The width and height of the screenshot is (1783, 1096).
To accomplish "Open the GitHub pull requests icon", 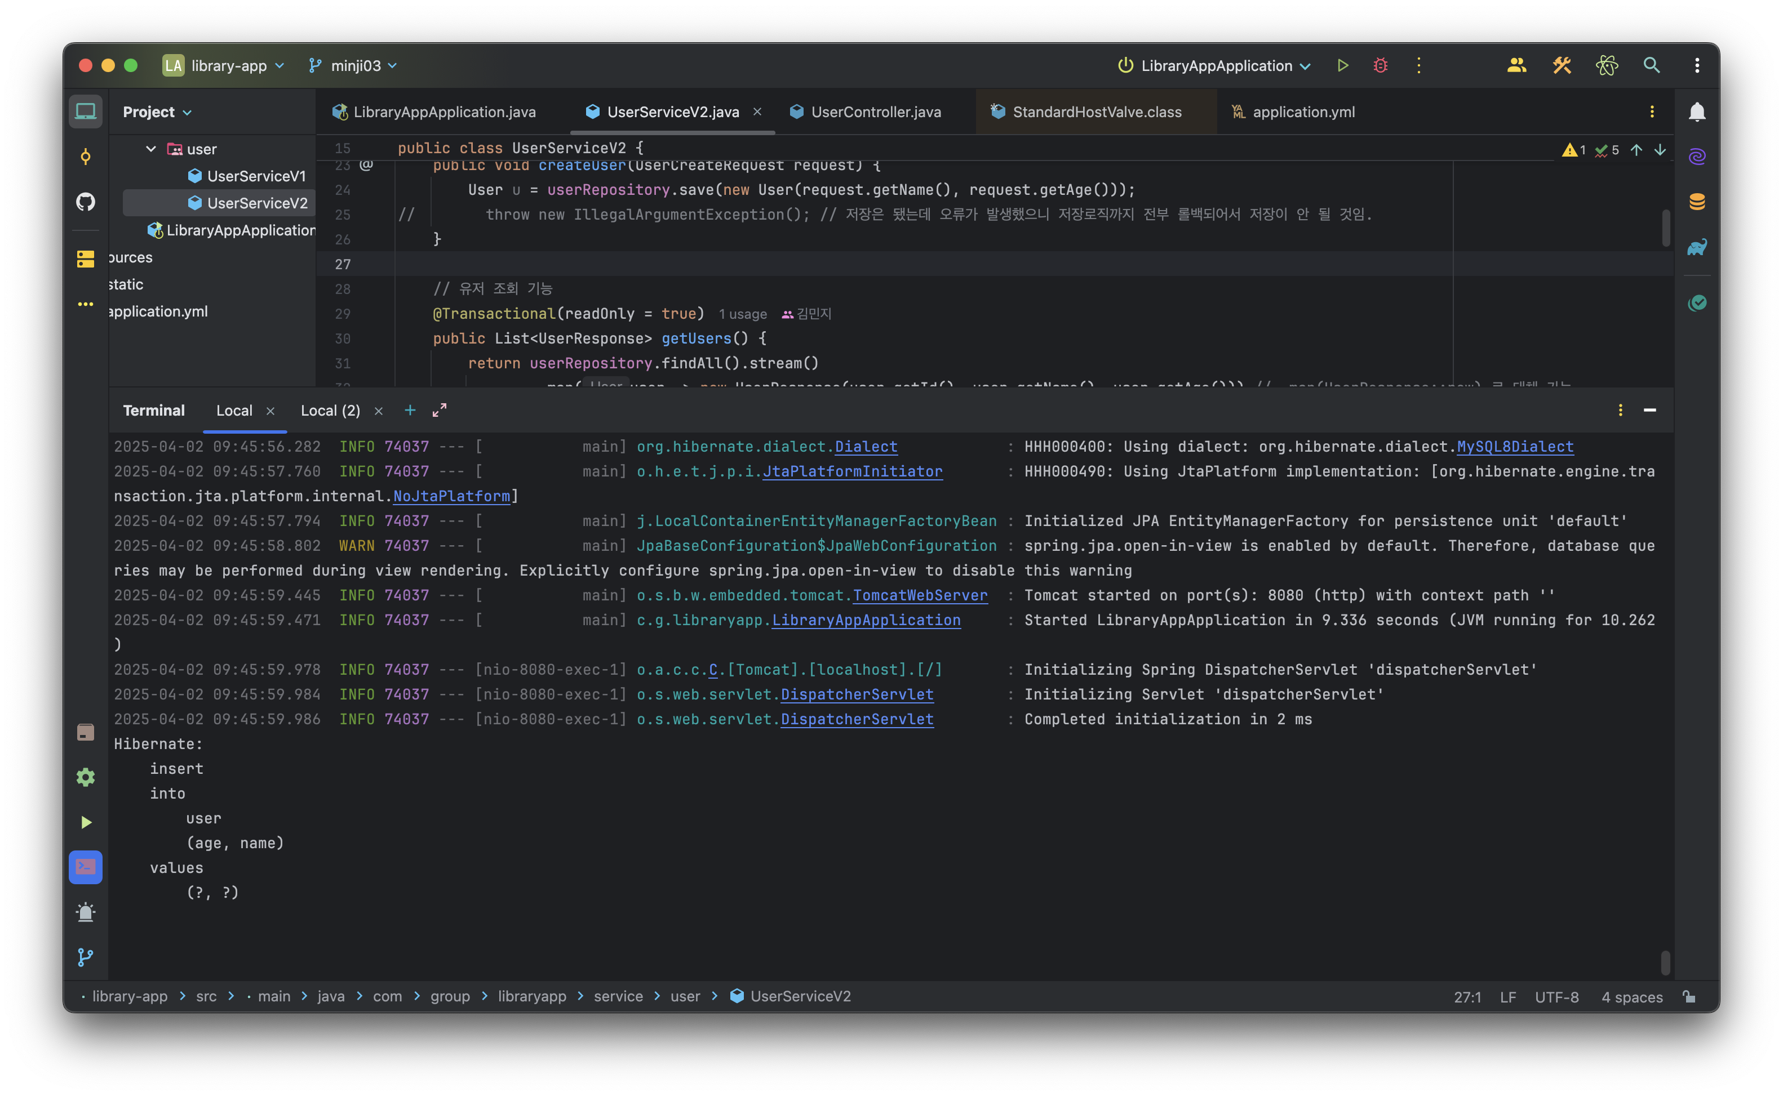I will click(x=86, y=202).
